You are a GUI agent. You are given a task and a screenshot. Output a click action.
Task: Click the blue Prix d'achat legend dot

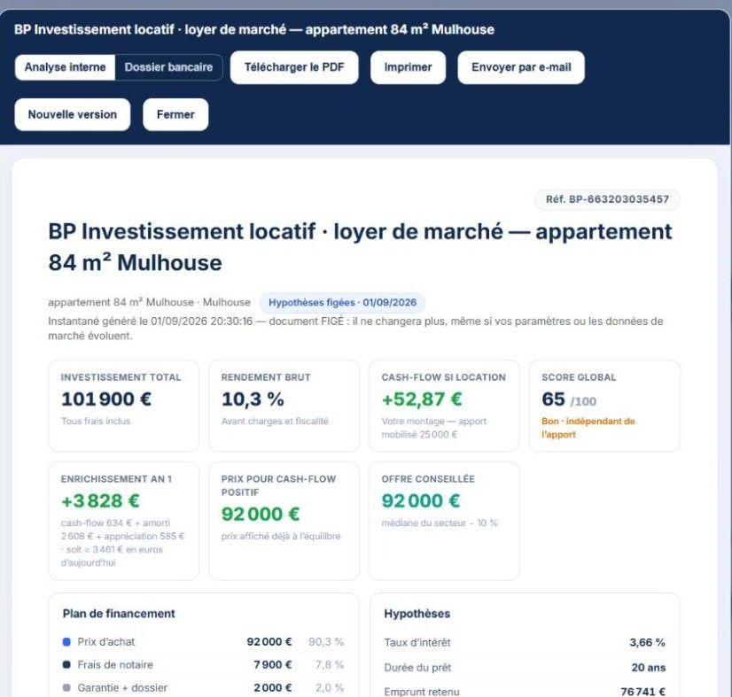pyautogui.click(x=66, y=642)
